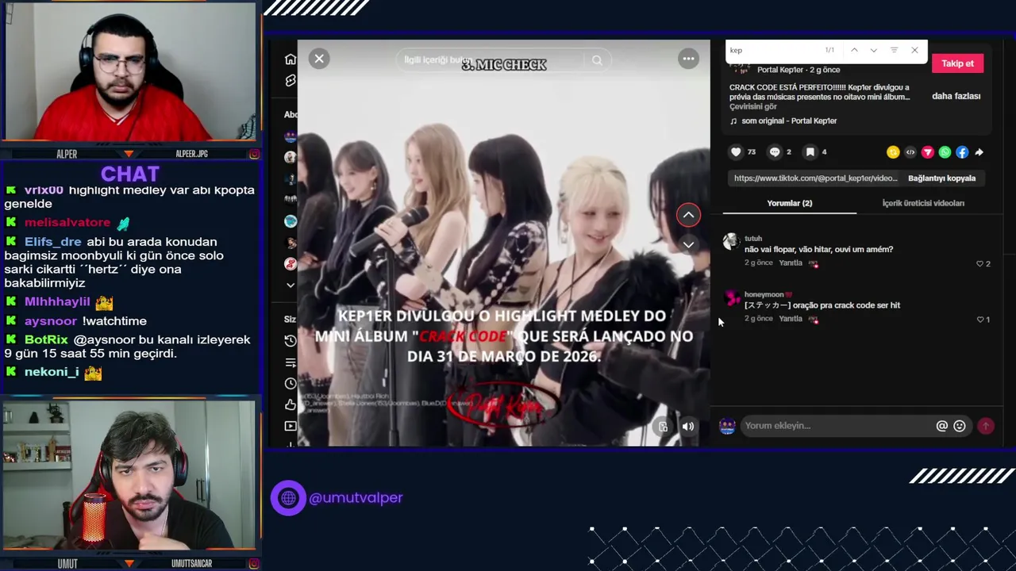Image resolution: width=1016 pixels, height=571 pixels.
Task: Switch to 'Yorumlar (2)' tab
Action: pyautogui.click(x=789, y=203)
